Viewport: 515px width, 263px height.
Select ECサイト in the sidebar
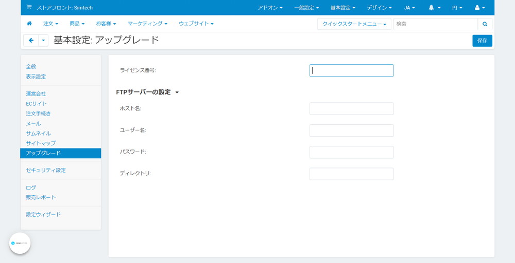point(37,103)
